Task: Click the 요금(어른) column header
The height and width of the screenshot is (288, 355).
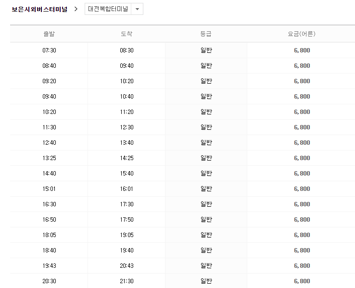Action: [x=301, y=34]
